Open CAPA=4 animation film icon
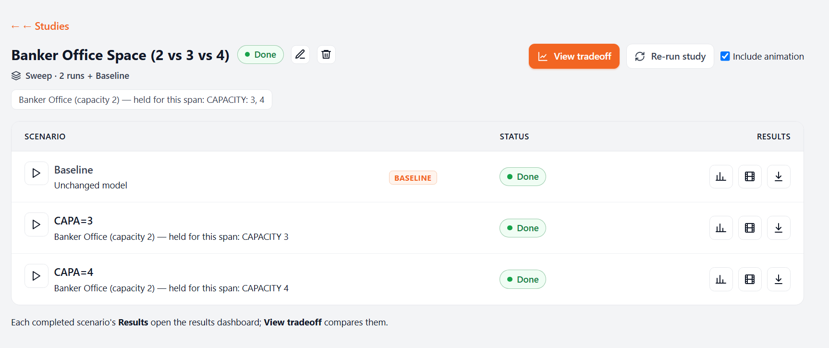 coord(750,279)
